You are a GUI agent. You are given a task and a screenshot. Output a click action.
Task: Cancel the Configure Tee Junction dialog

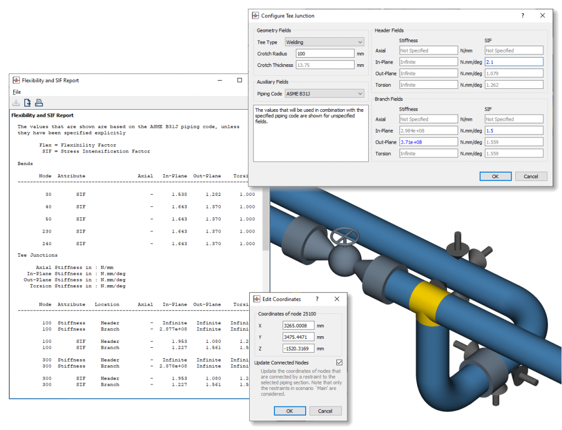coord(531,176)
